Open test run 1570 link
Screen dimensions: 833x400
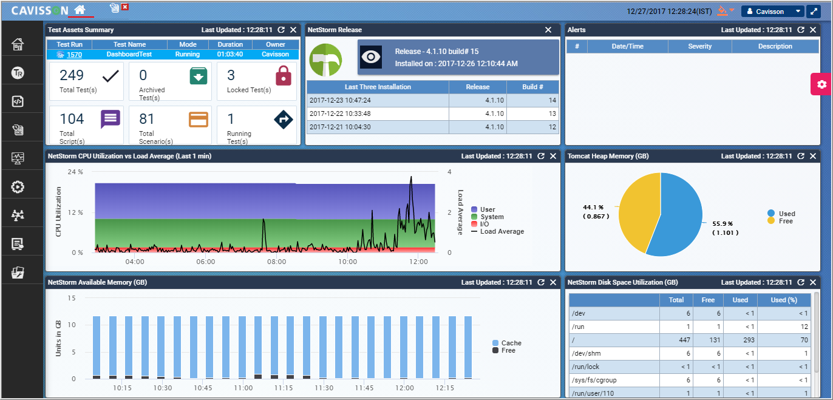click(74, 55)
